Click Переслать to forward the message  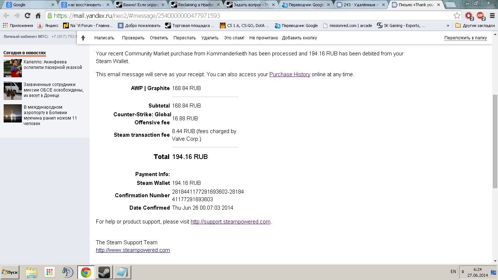(x=185, y=38)
